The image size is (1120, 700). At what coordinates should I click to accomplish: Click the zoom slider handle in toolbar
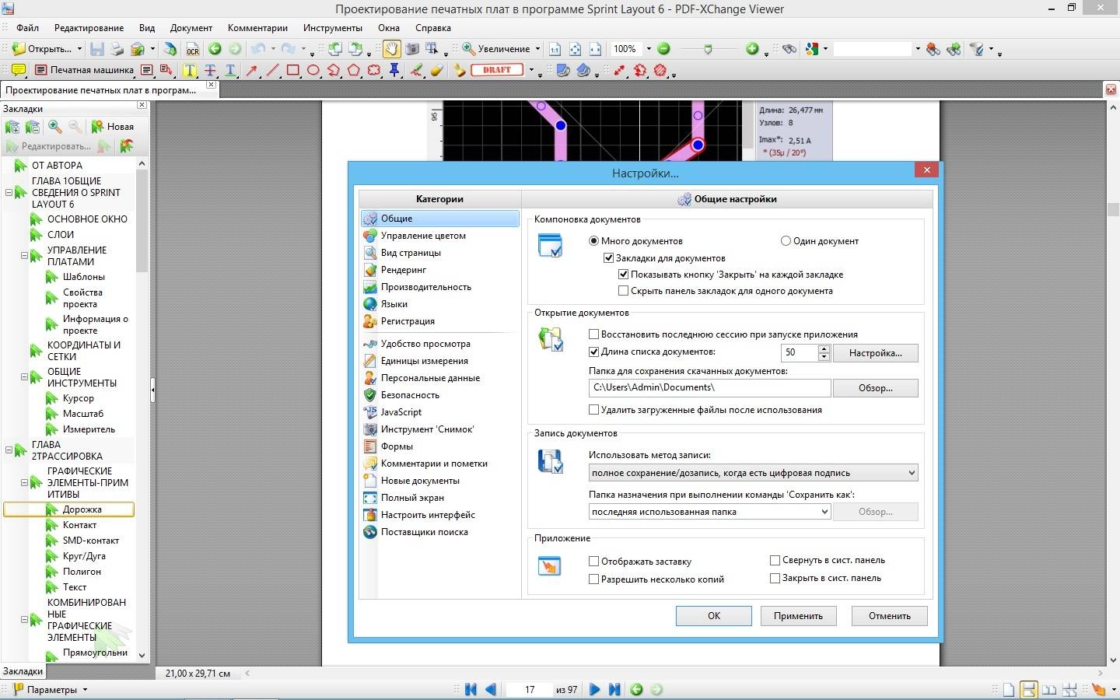(707, 49)
